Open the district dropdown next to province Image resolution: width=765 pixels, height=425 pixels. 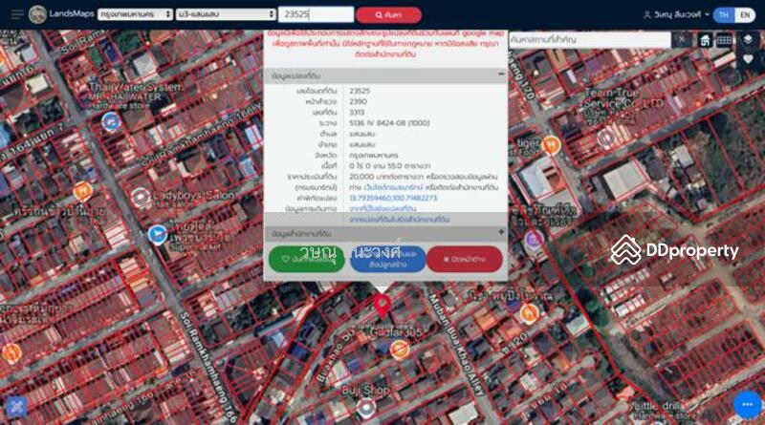[226, 15]
